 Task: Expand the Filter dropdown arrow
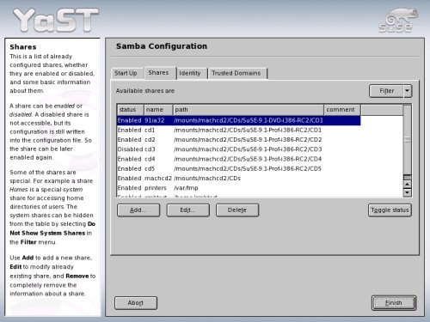pos(408,91)
